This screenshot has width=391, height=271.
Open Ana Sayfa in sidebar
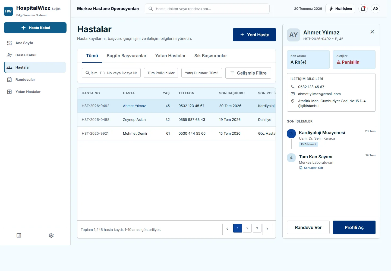pyautogui.click(x=35, y=43)
